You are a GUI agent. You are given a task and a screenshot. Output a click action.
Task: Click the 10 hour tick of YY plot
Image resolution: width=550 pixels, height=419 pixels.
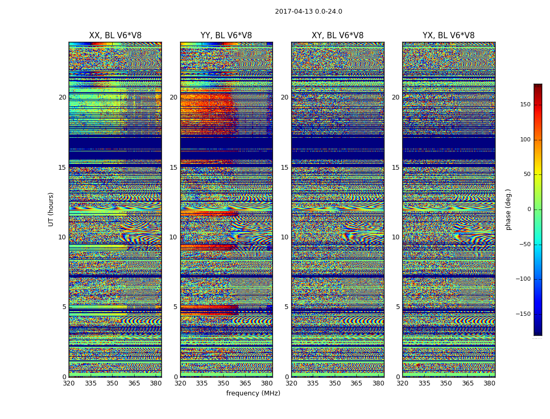point(173,237)
